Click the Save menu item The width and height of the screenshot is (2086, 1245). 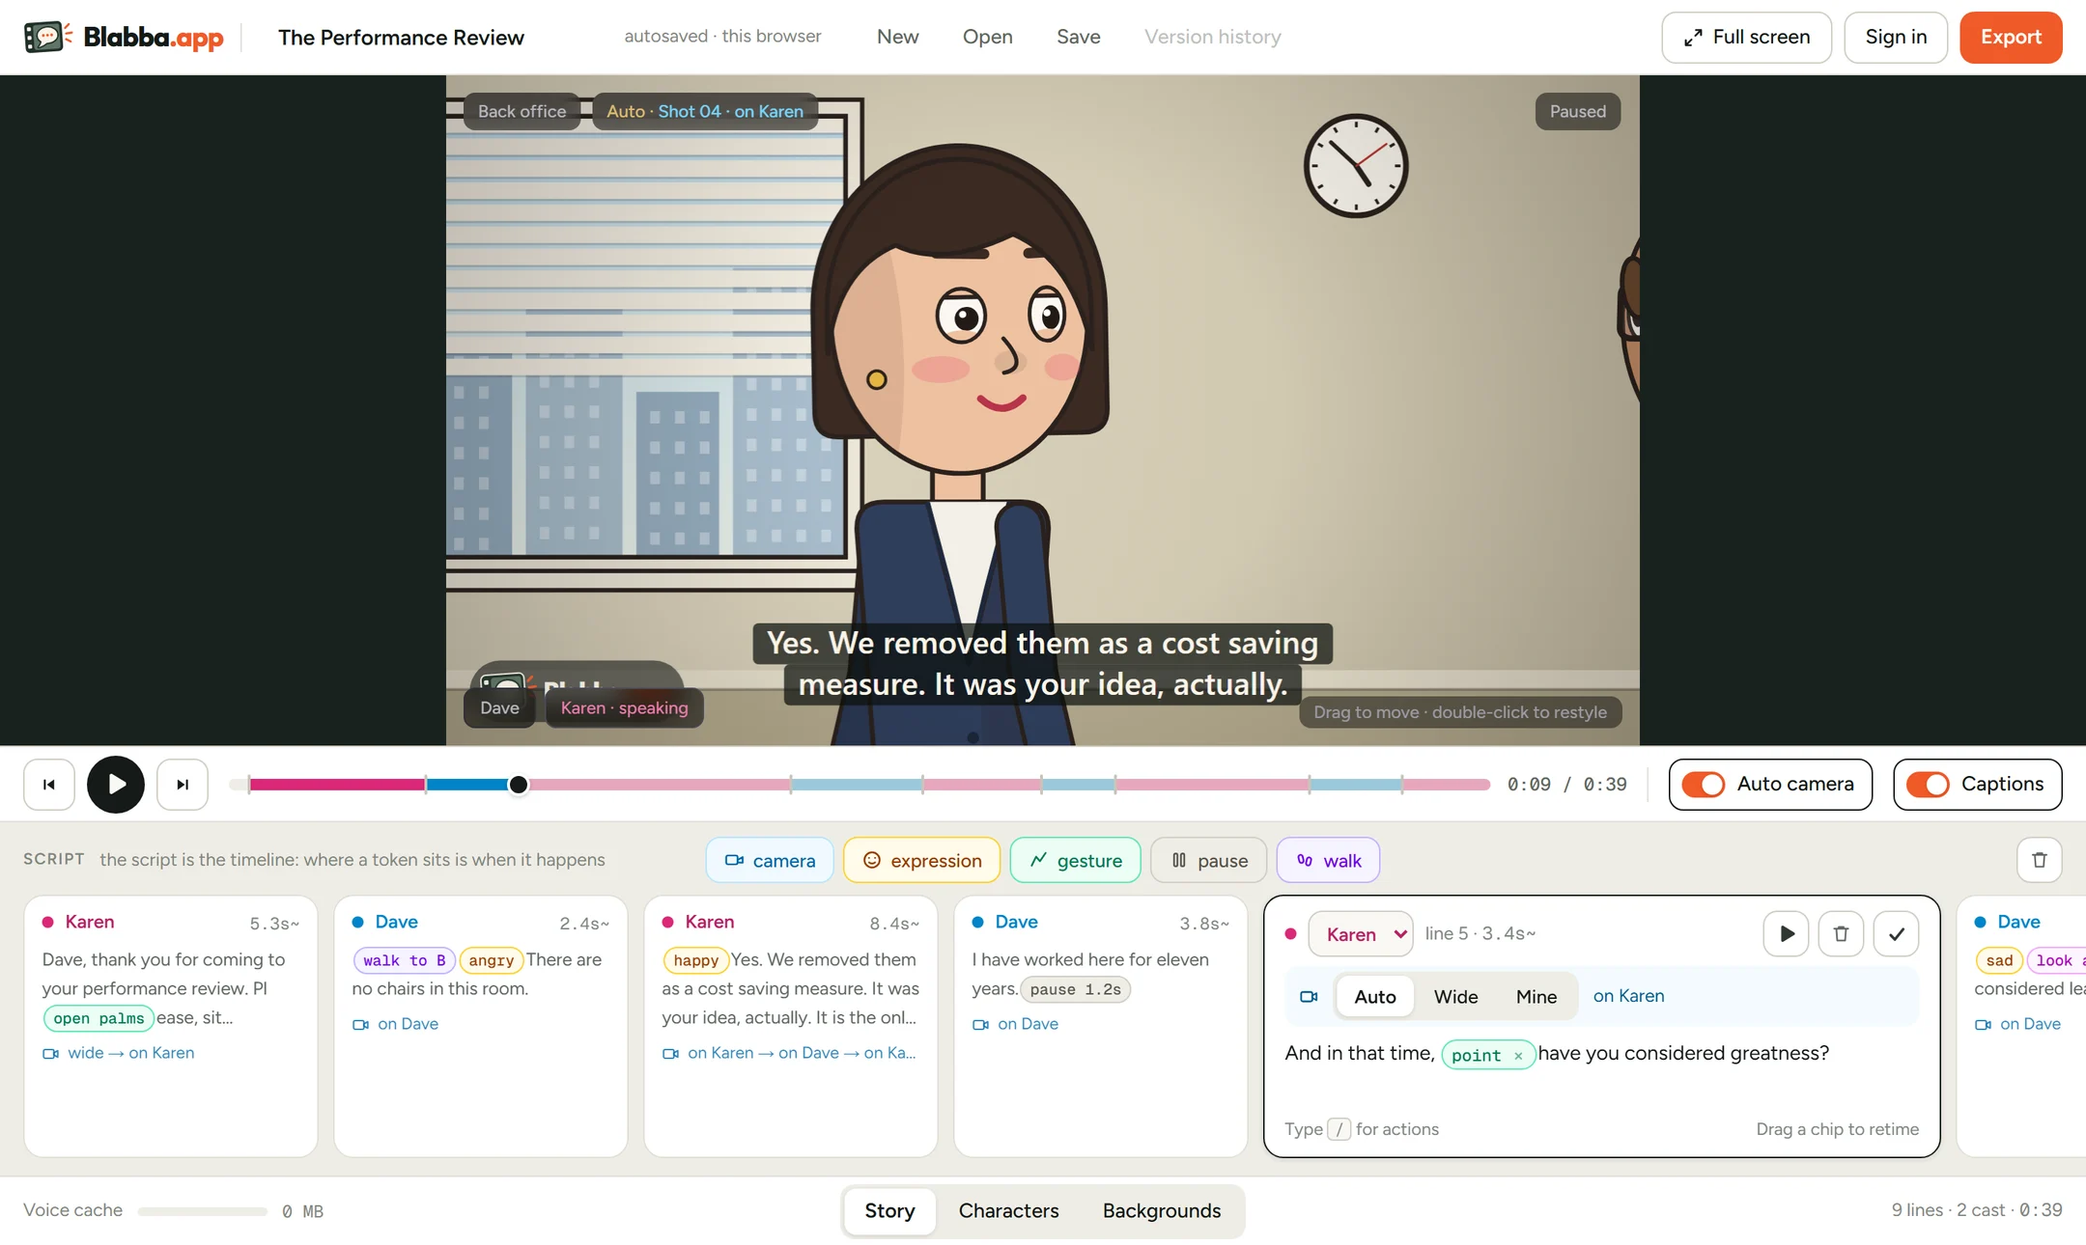(x=1078, y=37)
